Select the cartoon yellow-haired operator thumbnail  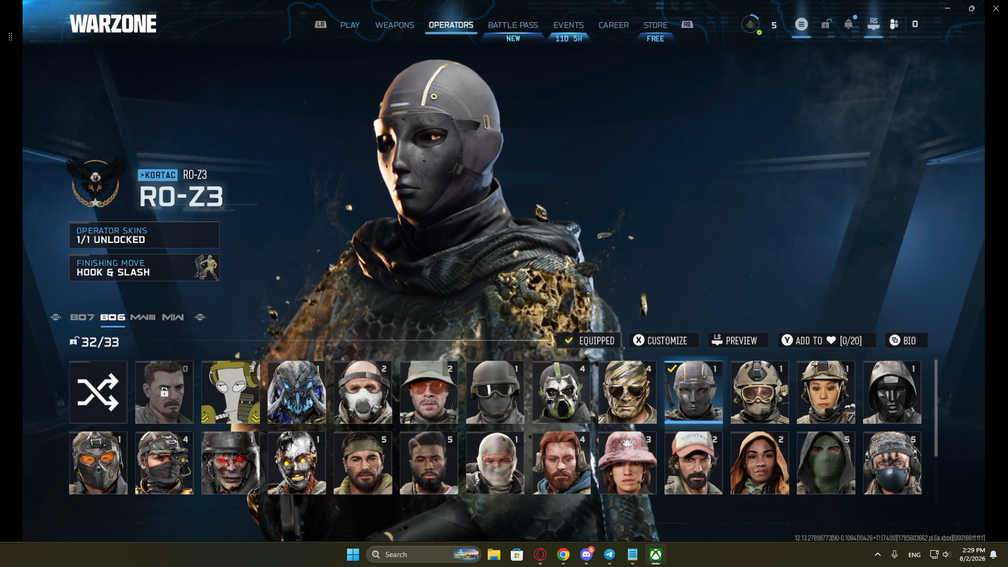230,392
